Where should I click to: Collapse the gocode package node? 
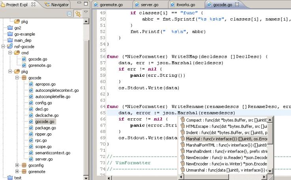(x=17, y=78)
